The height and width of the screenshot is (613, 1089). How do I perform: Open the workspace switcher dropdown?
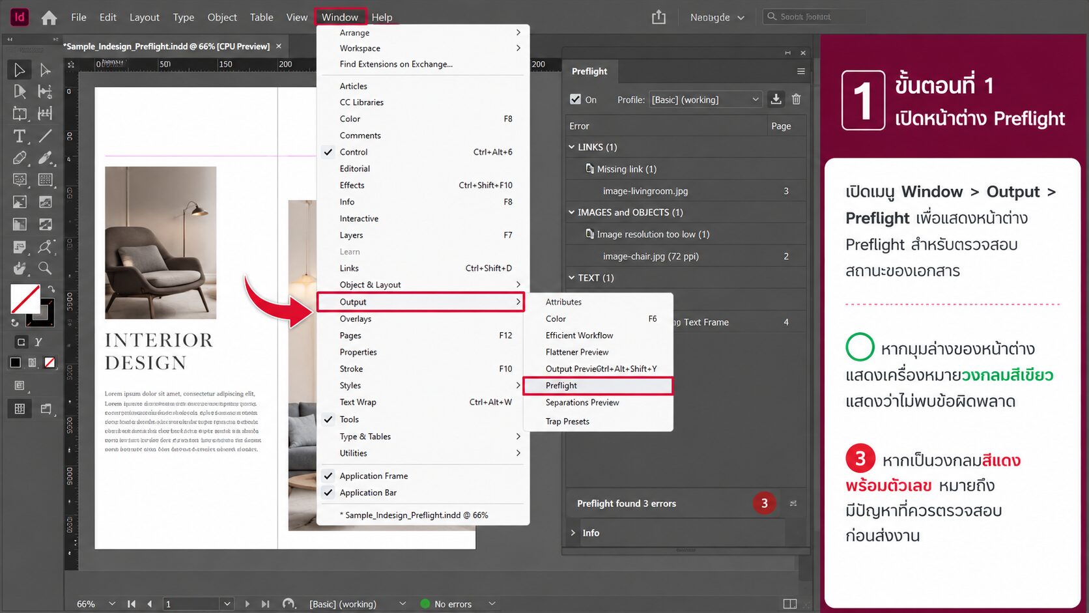[716, 18]
